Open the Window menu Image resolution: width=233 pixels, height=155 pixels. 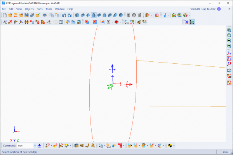pos(60,9)
